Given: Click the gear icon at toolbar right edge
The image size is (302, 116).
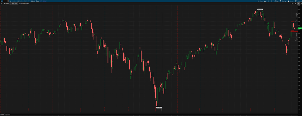Looking at the screenshot, I should tap(301, 4).
